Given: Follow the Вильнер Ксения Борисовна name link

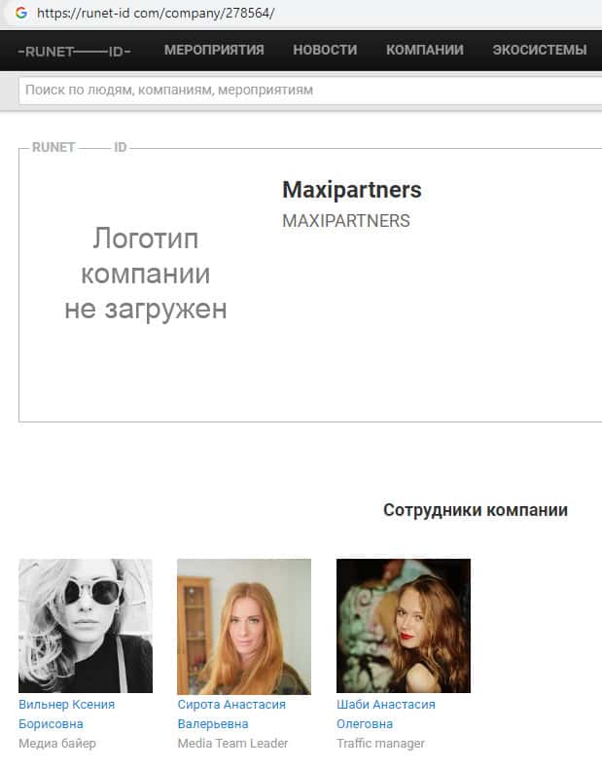Looking at the screenshot, I should tap(66, 714).
